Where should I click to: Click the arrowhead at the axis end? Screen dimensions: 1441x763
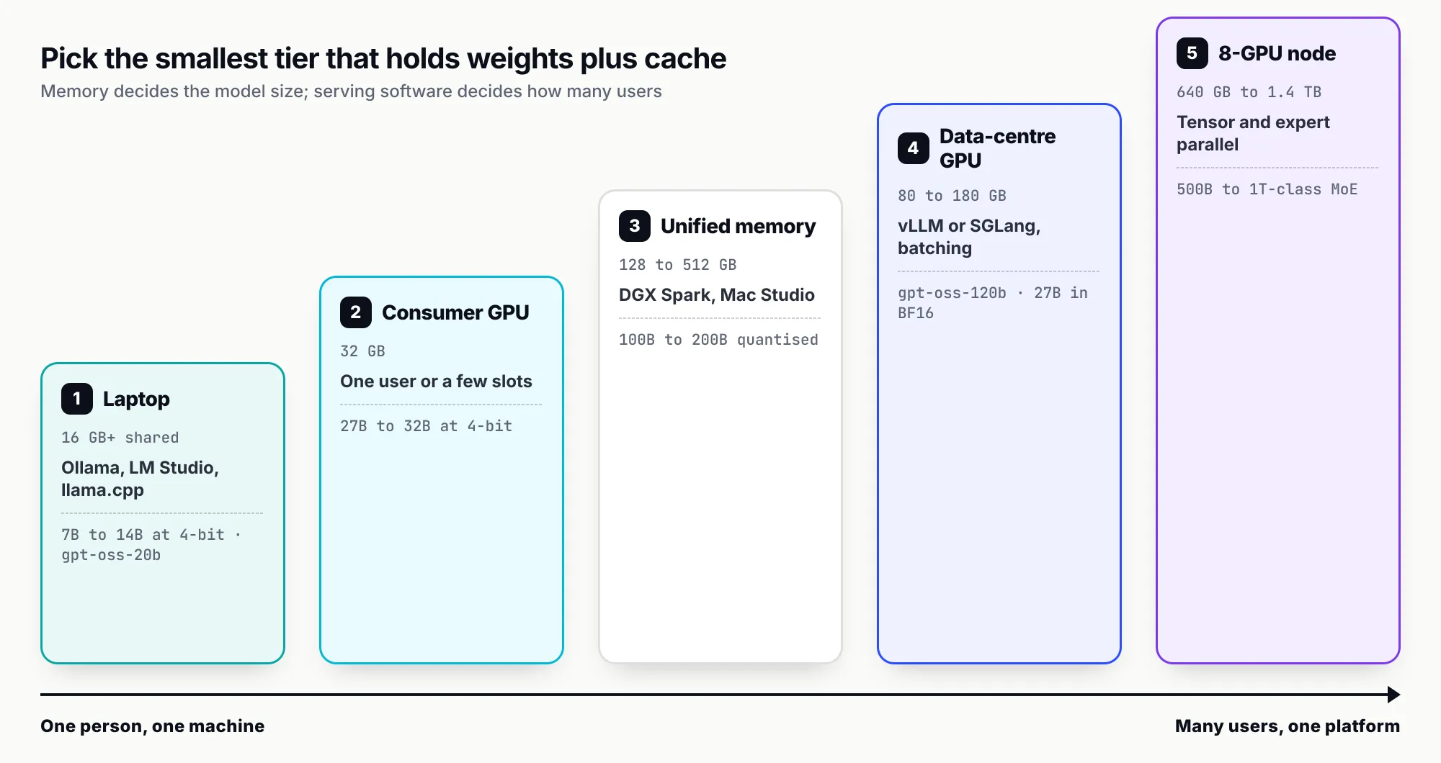pos(1393,695)
